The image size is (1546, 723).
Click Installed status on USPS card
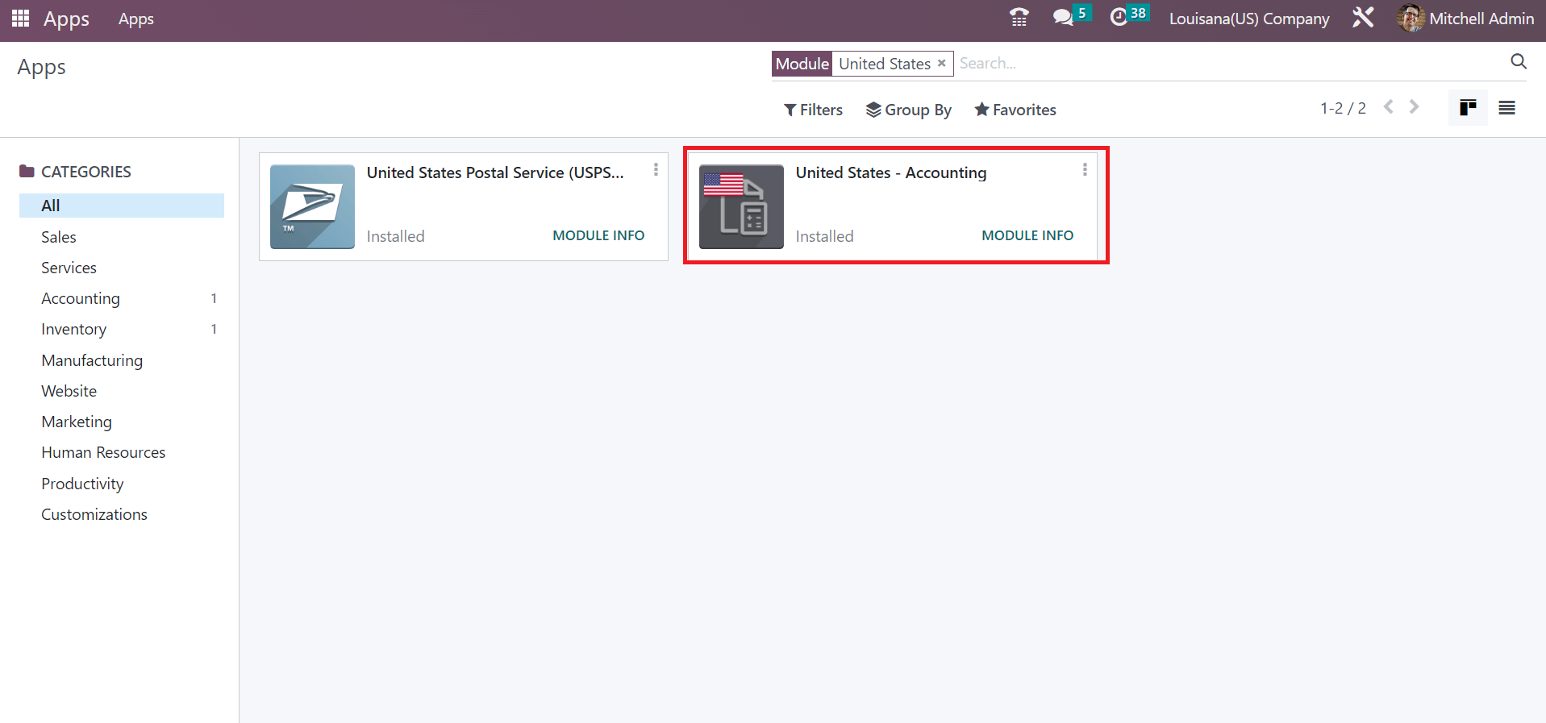click(395, 236)
